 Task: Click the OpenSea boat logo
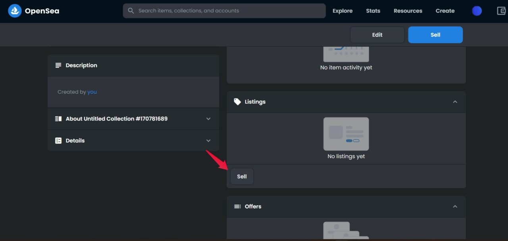click(x=15, y=11)
